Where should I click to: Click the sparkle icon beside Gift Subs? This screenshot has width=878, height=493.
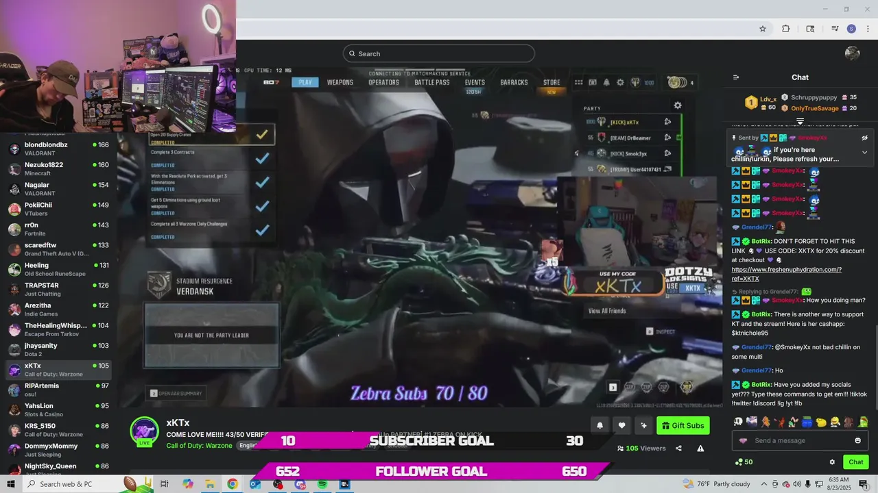coord(643,425)
